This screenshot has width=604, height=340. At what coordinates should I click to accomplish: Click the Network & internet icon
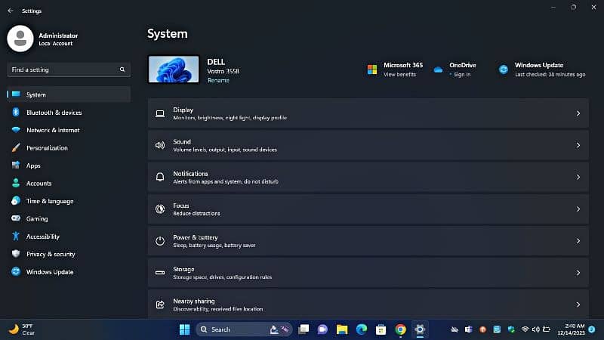tap(15, 130)
